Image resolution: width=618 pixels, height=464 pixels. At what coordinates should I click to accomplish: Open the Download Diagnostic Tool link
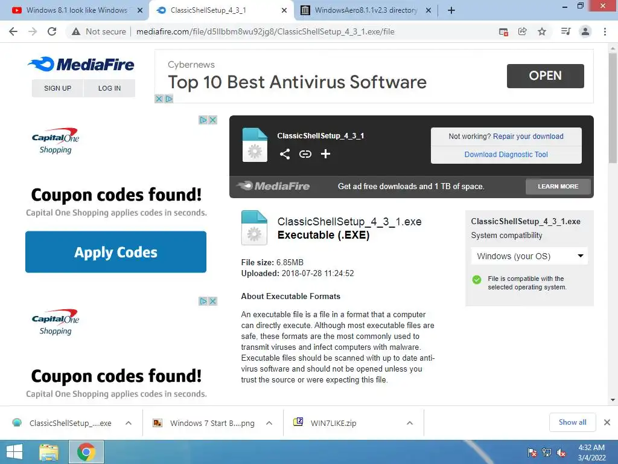[x=506, y=154]
